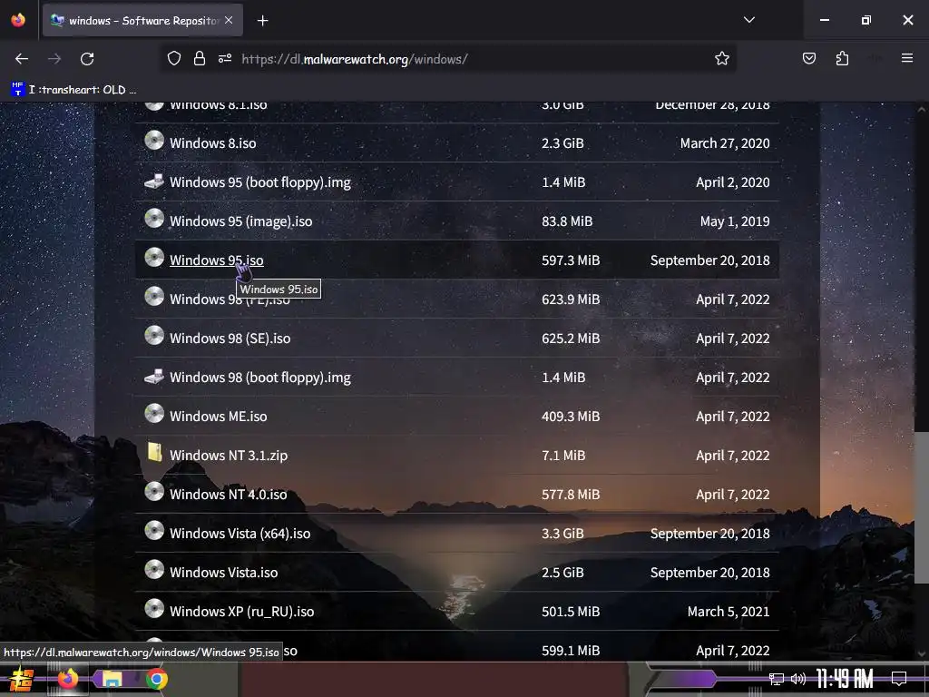This screenshot has width=929, height=697.
Task: Click the 597.3 MiB size value
Action: click(x=571, y=260)
